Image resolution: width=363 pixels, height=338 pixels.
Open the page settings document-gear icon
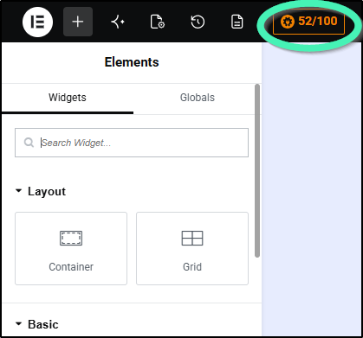pyautogui.click(x=158, y=22)
